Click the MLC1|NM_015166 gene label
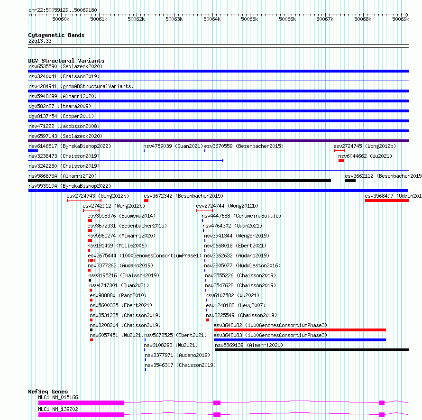The width and height of the screenshot is (422, 420). pyautogui.click(x=58, y=397)
